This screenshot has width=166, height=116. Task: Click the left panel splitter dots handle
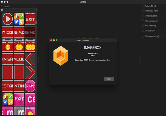coord(38,60)
